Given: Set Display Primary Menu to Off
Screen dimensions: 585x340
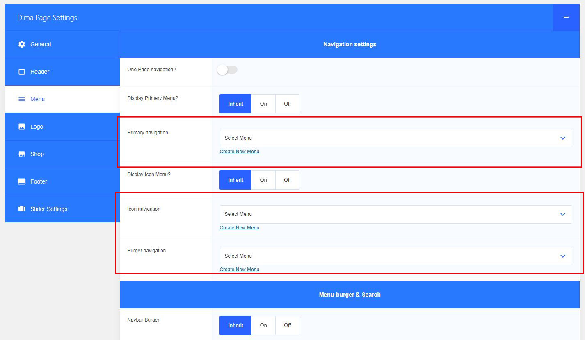Looking at the screenshot, I should point(287,104).
